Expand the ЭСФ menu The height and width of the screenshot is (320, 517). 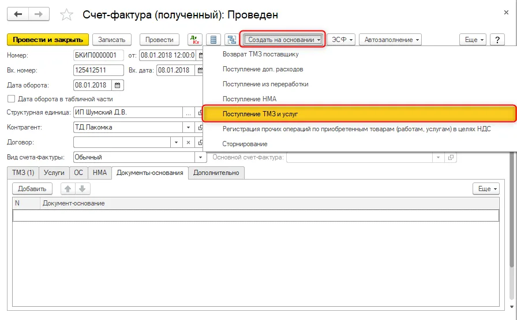click(341, 40)
